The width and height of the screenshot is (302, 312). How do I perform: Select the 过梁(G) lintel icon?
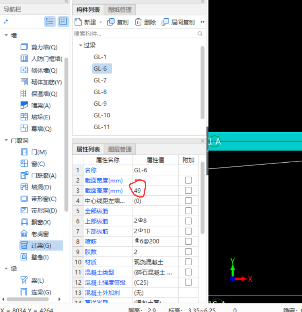(x=24, y=245)
